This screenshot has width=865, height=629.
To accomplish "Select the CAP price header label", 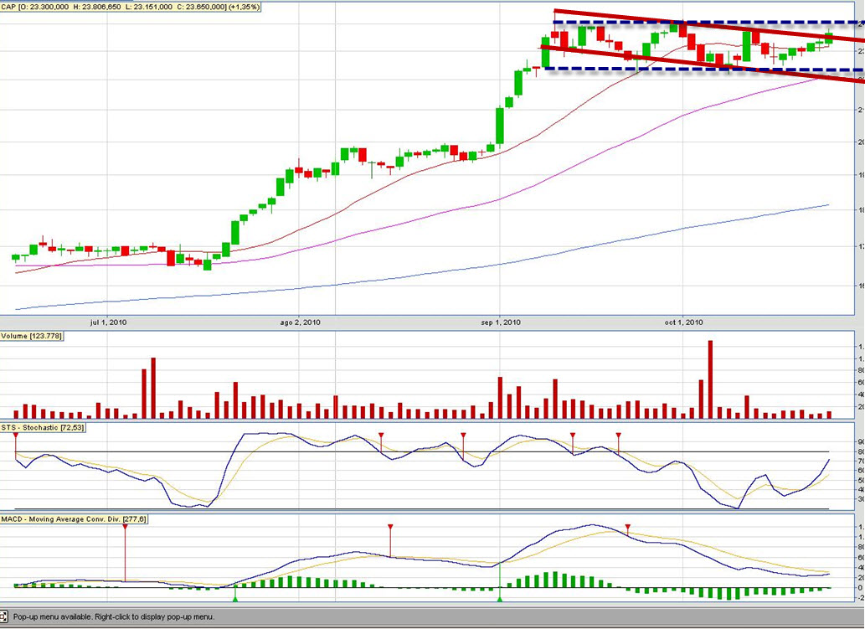I will [x=130, y=7].
